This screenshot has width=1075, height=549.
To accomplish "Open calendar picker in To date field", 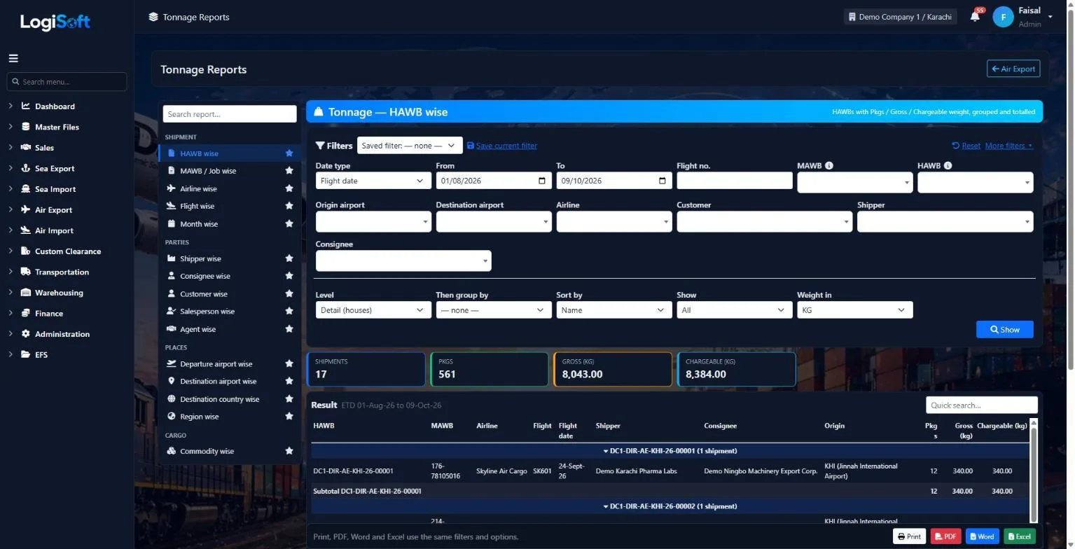I will coord(663,181).
